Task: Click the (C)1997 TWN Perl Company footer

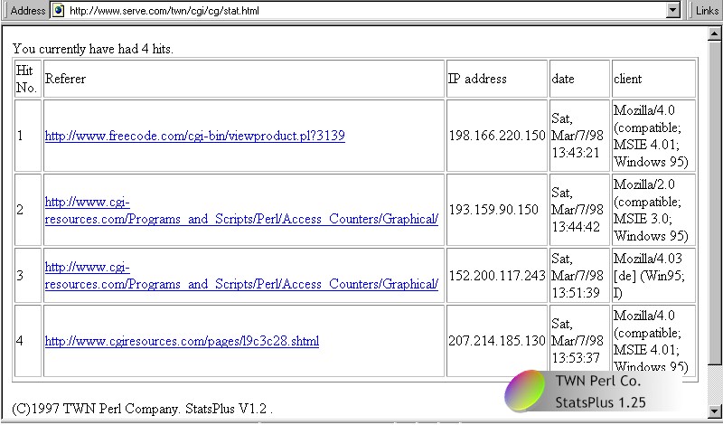Action: click(x=142, y=409)
